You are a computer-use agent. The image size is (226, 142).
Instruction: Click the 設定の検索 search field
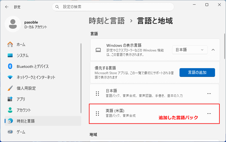click(113, 7)
